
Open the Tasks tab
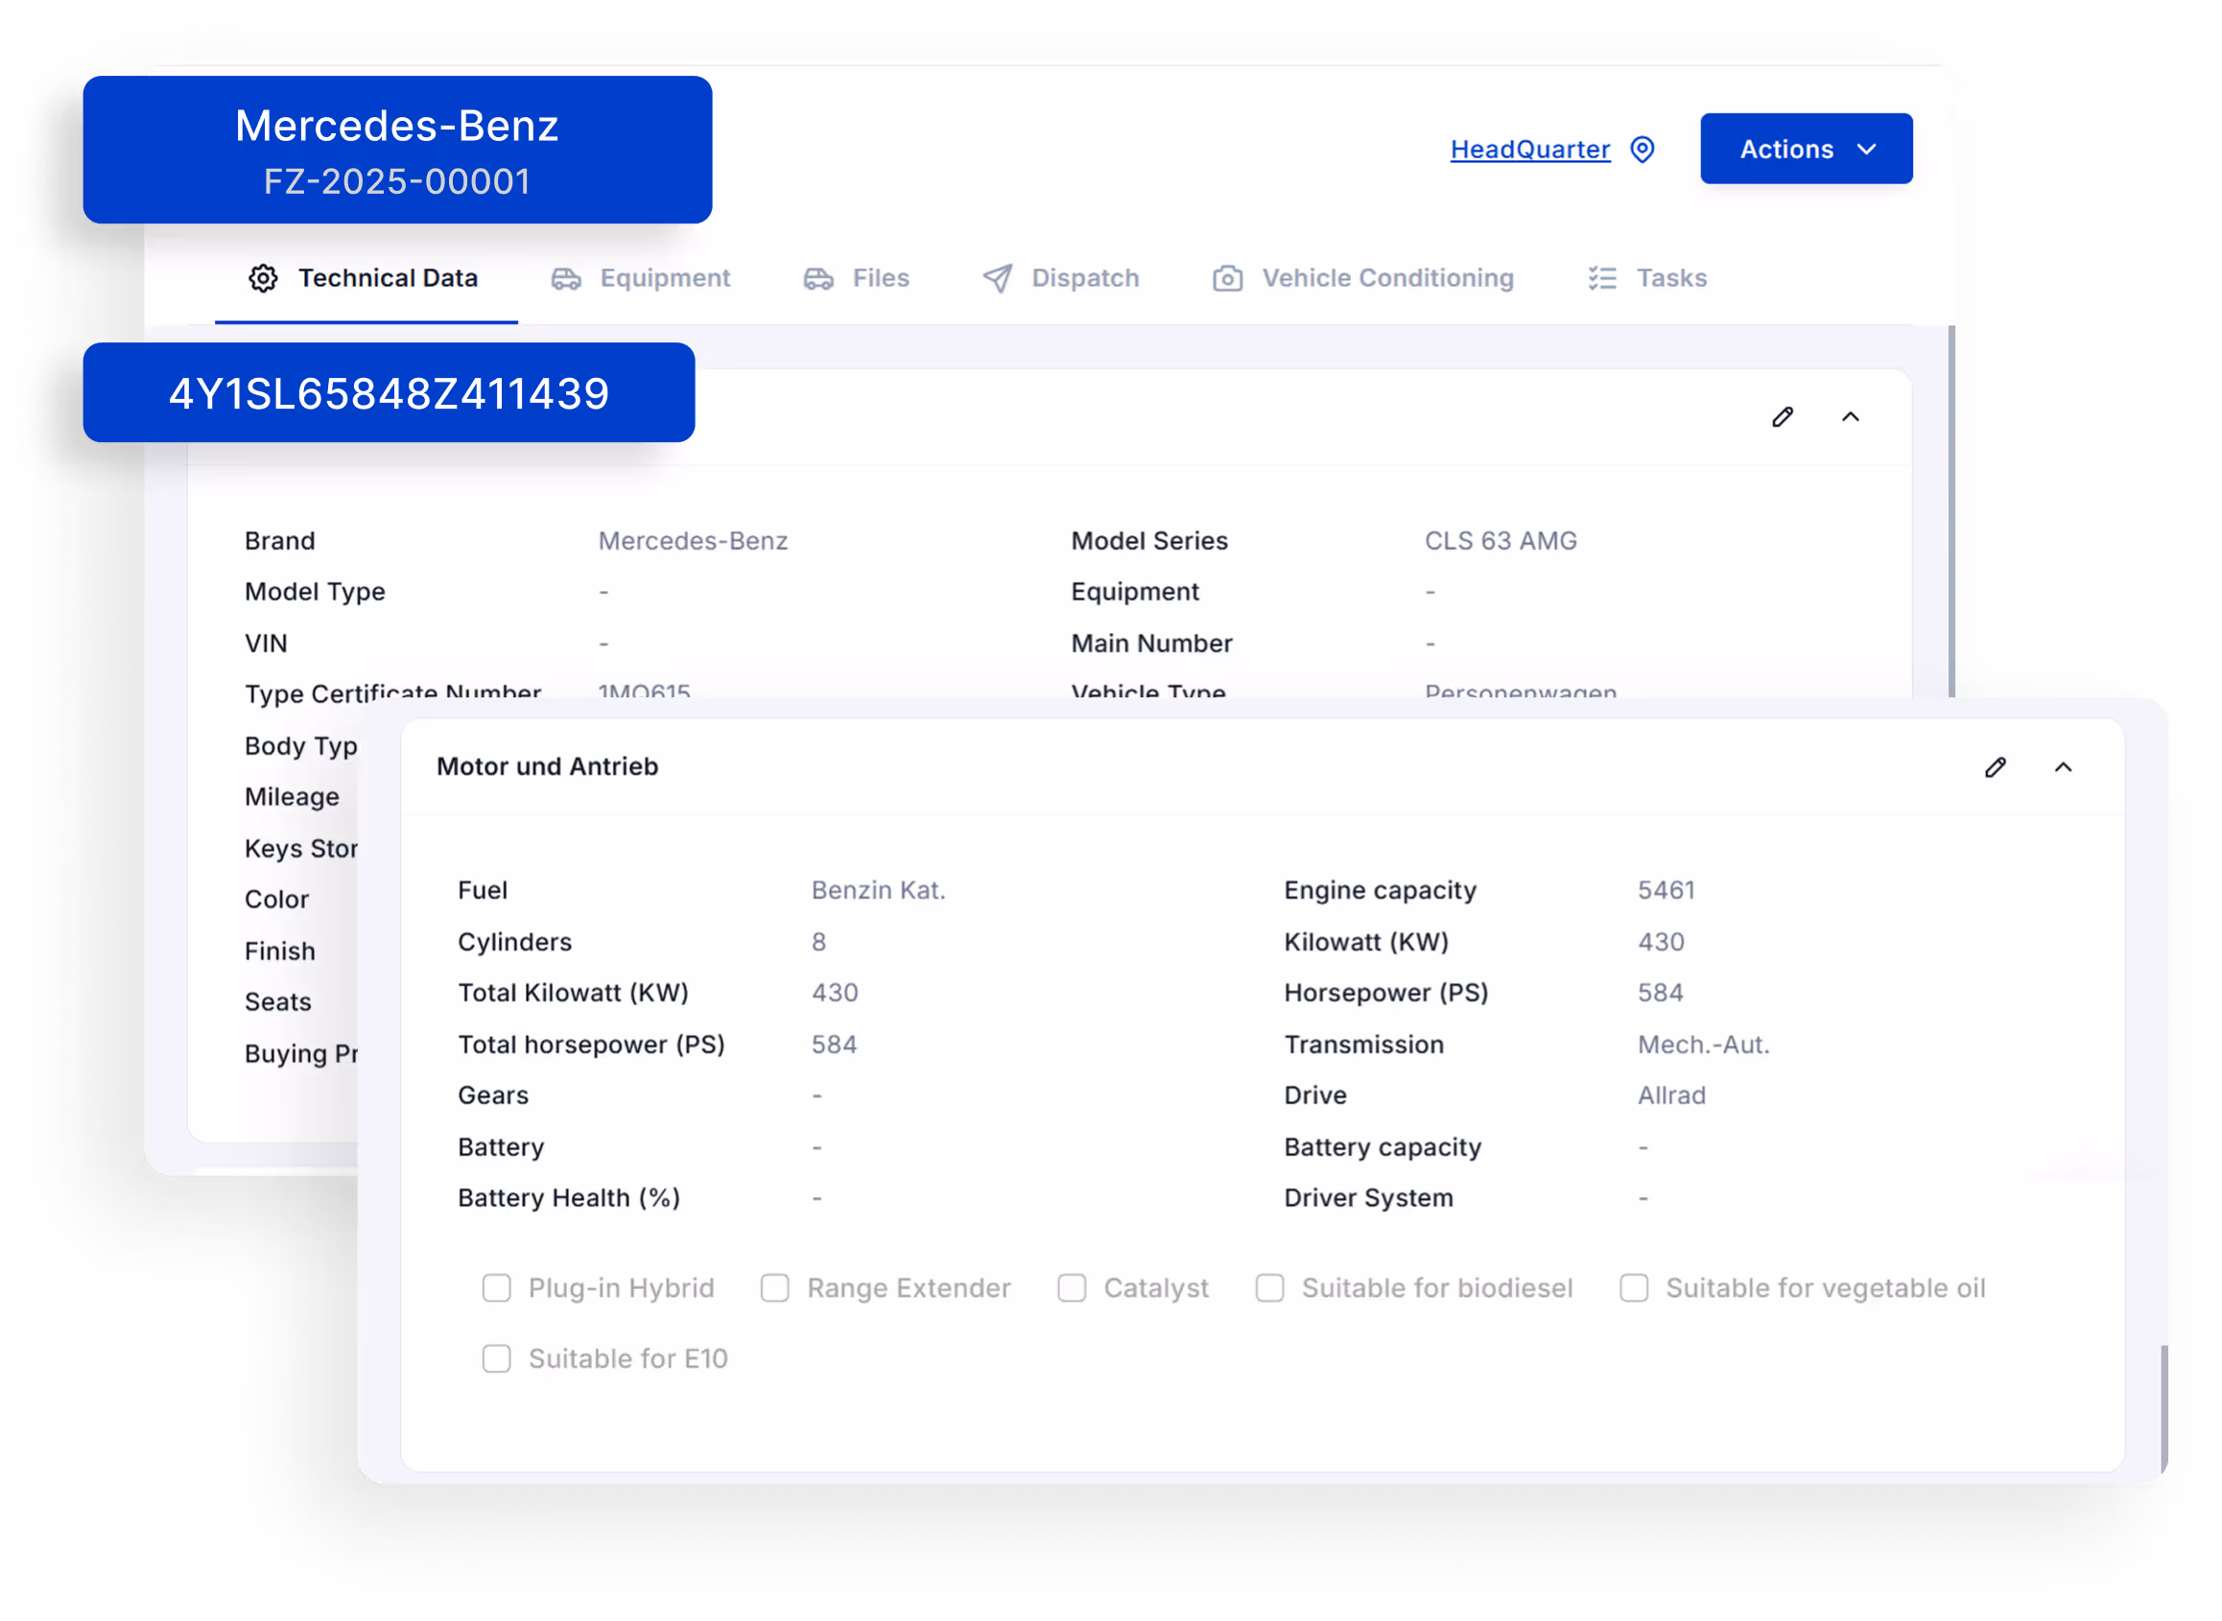[1670, 279]
